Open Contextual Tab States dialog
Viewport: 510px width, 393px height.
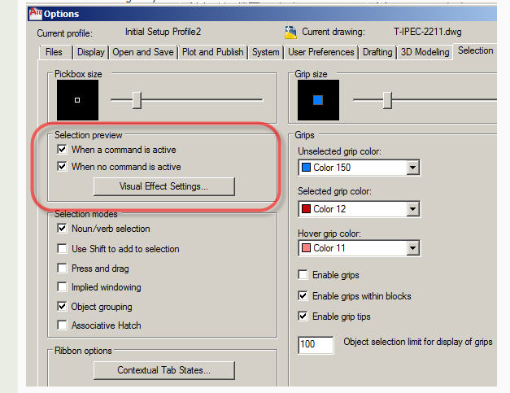164,370
